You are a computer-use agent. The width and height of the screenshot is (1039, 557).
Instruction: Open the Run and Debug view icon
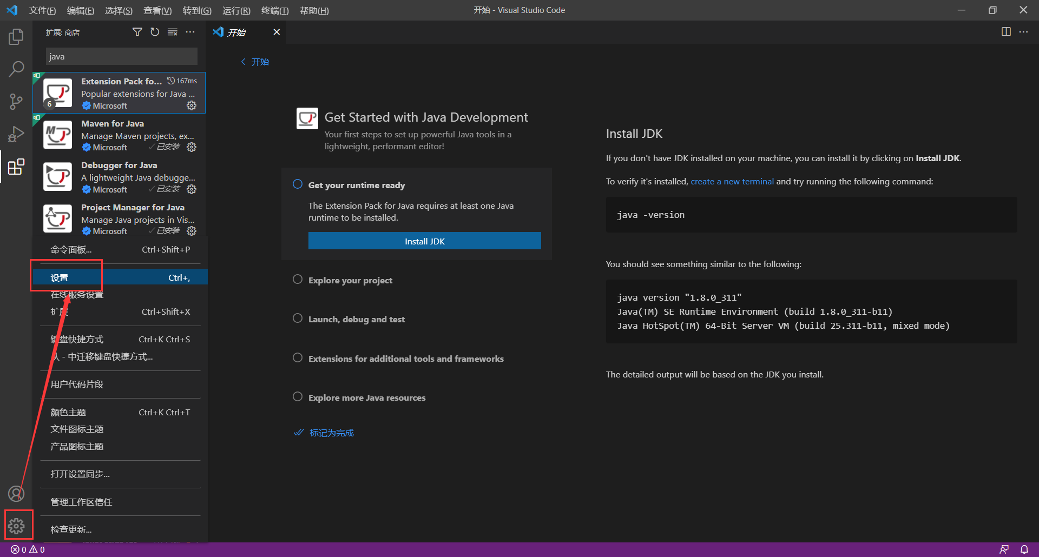tap(16, 134)
